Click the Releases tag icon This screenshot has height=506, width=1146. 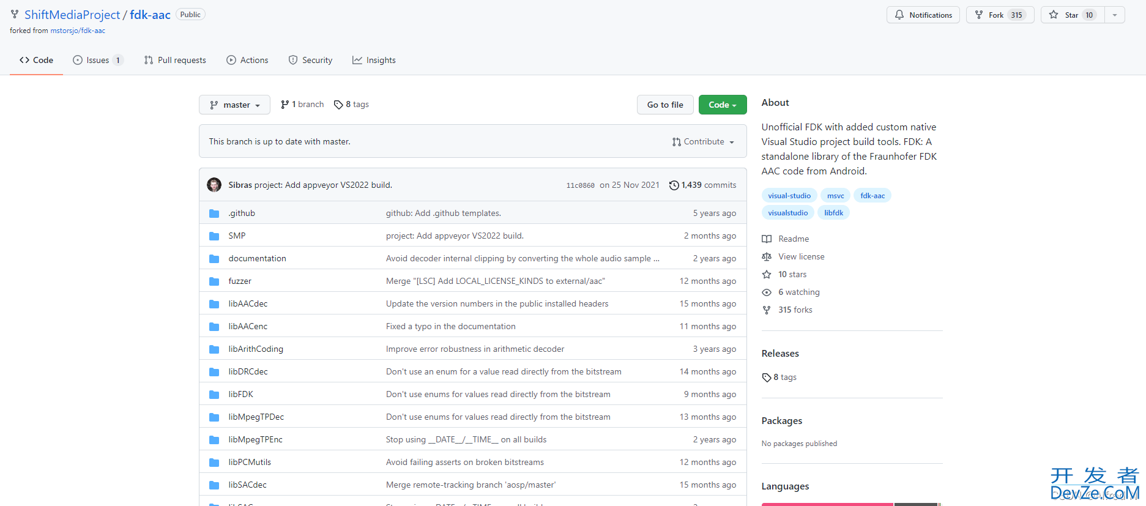pos(767,378)
